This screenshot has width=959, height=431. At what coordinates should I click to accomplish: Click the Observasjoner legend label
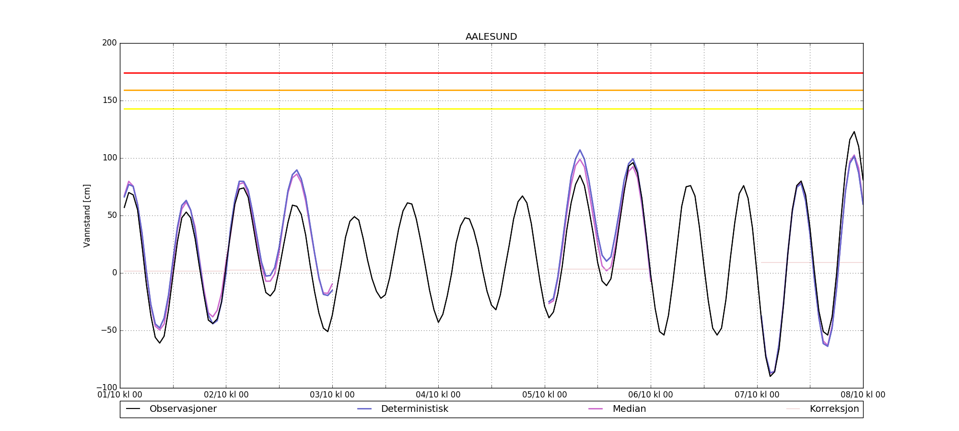point(183,409)
